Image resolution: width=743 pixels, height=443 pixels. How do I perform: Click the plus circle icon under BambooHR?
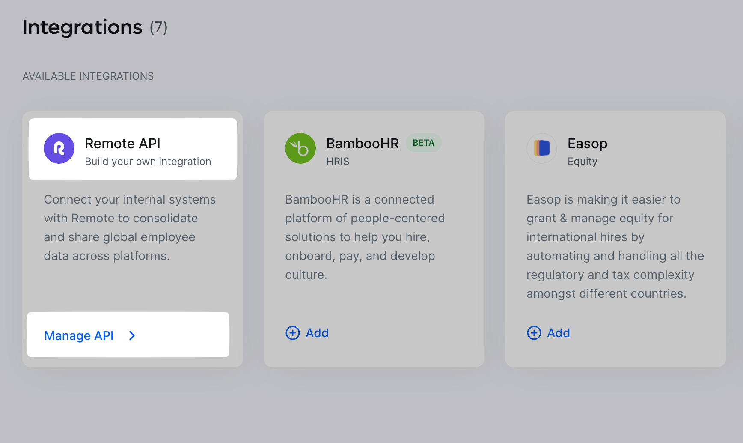coord(293,333)
